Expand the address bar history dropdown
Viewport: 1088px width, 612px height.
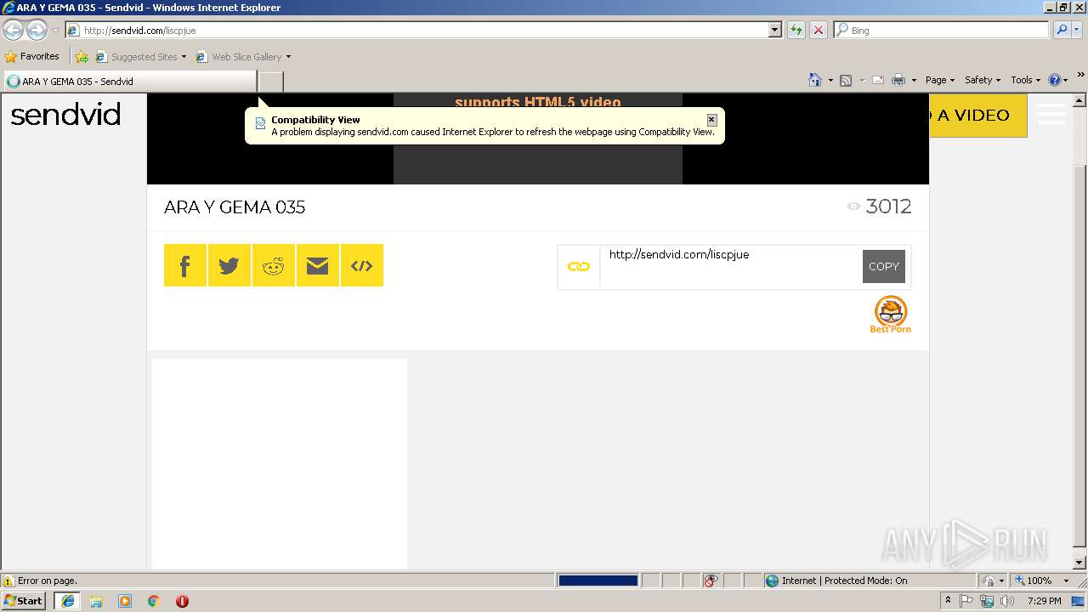click(774, 30)
